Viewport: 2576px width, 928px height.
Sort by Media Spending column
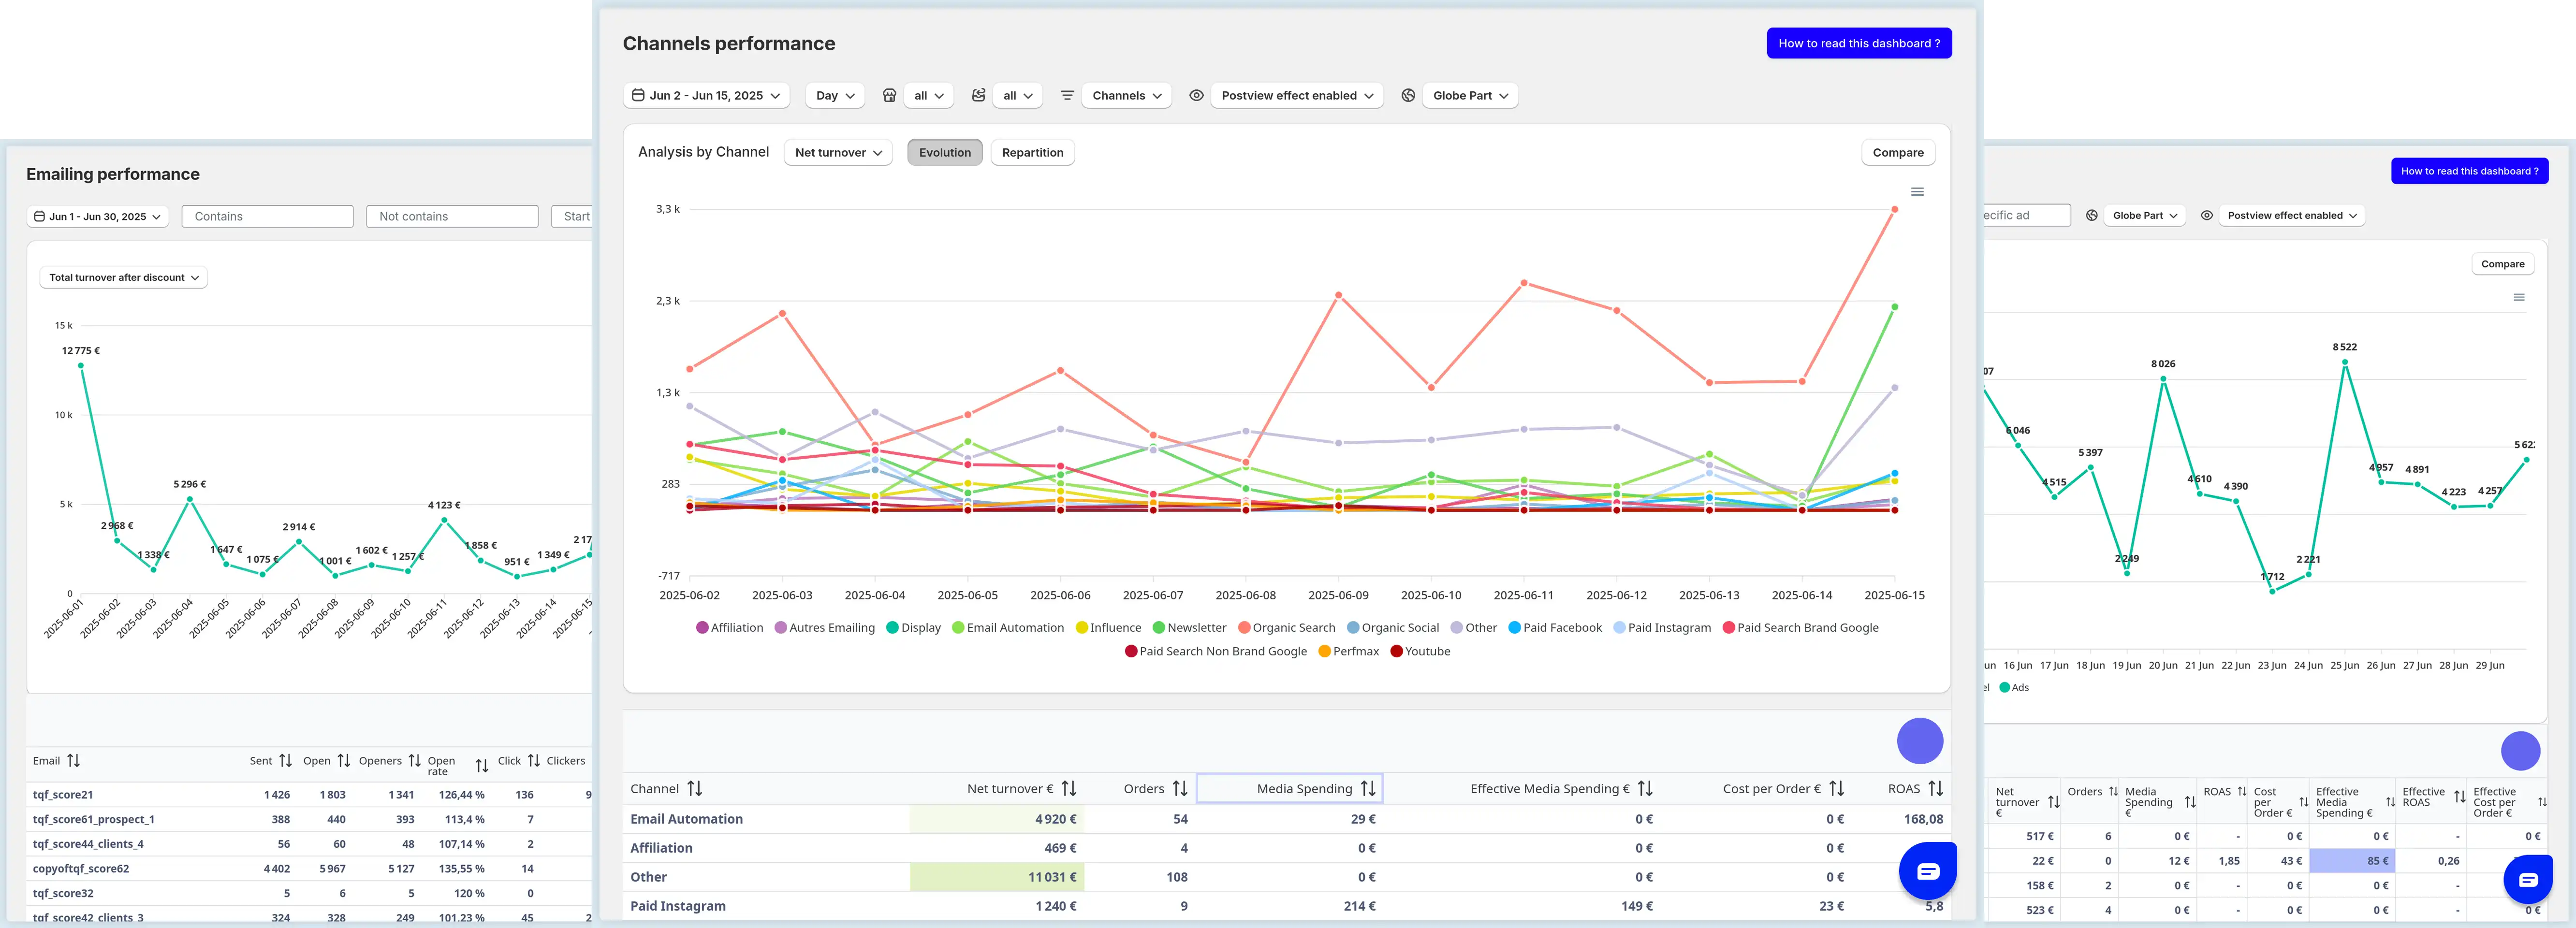coord(1368,789)
